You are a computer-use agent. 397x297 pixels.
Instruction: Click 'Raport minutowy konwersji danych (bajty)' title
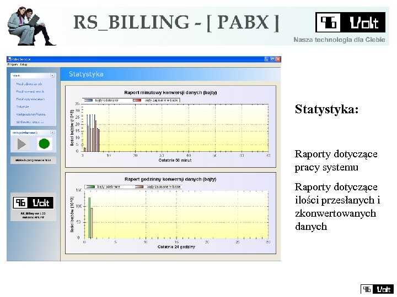pyautogui.click(x=170, y=92)
